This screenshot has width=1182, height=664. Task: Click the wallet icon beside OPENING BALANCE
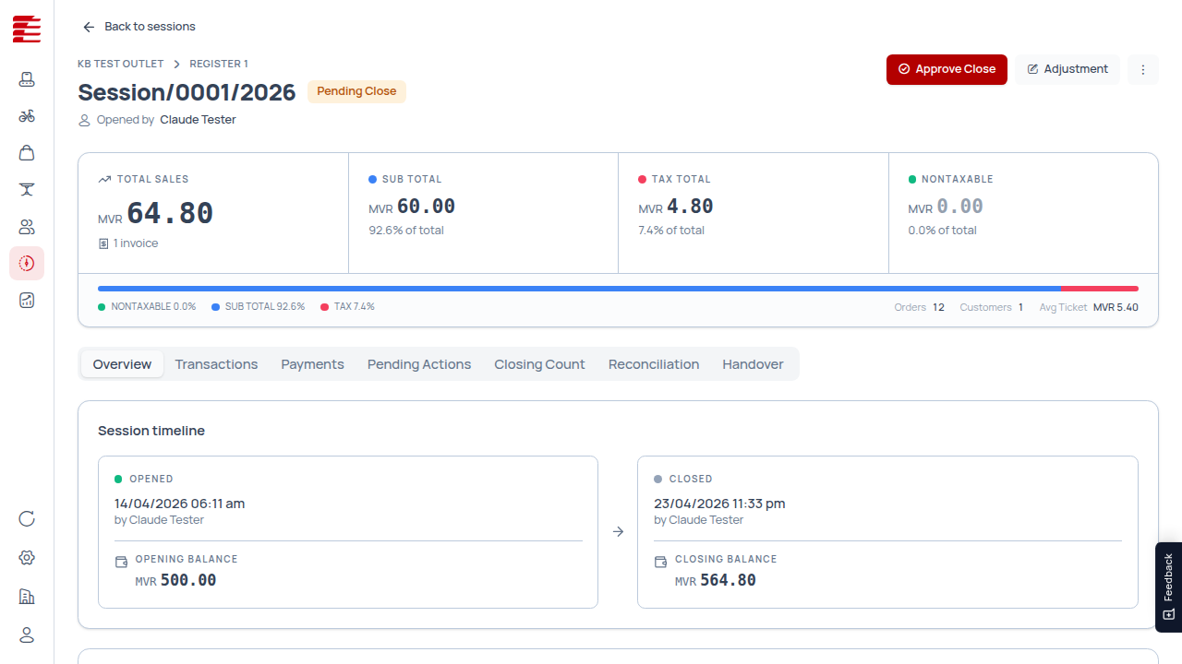121,562
